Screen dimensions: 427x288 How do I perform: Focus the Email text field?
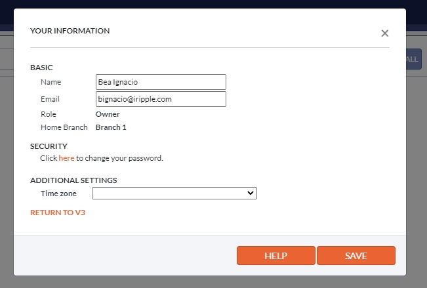[x=161, y=99]
